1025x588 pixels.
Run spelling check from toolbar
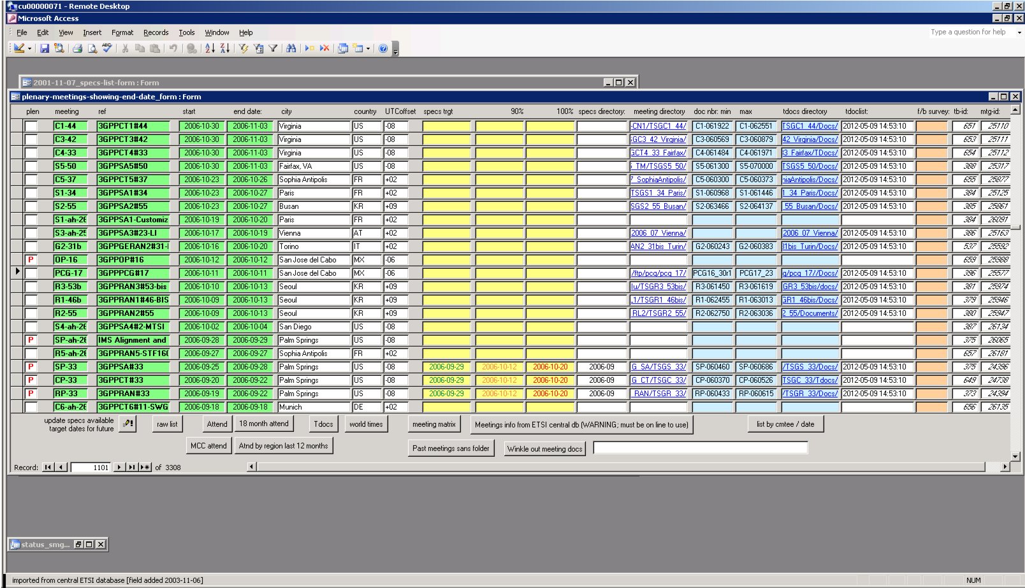pyautogui.click(x=106, y=48)
